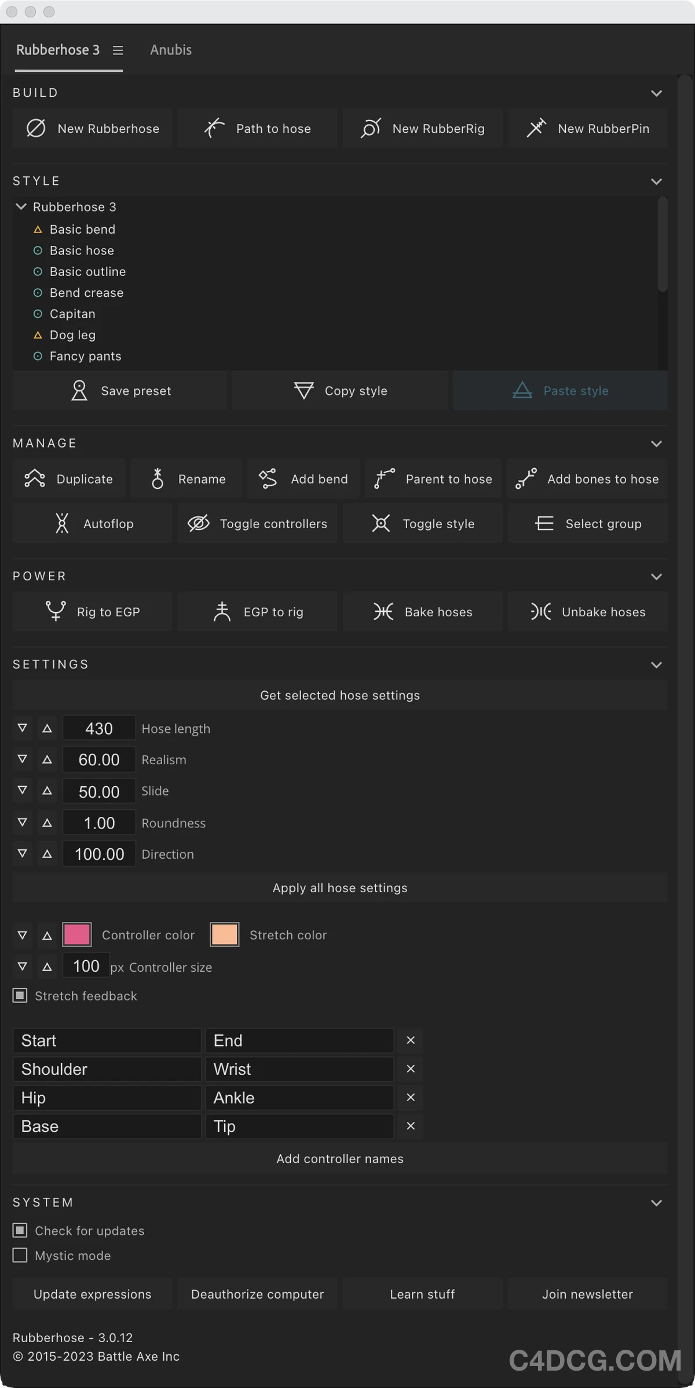The image size is (695, 1388).
Task: Click the New Rubberhose icon
Action: pyautogui.click(x=36, y=128)
